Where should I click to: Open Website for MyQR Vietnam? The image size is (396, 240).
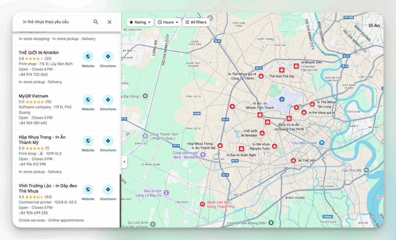click(88, 103)
